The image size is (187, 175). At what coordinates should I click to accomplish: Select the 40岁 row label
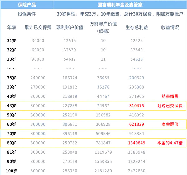[12, 96]
